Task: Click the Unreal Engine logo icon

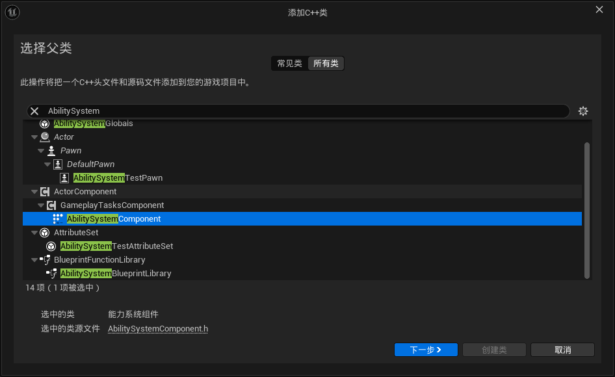Action: click(12, 12)
